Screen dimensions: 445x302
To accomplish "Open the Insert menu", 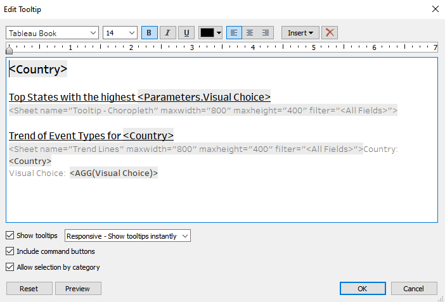I will coord(300,33).
